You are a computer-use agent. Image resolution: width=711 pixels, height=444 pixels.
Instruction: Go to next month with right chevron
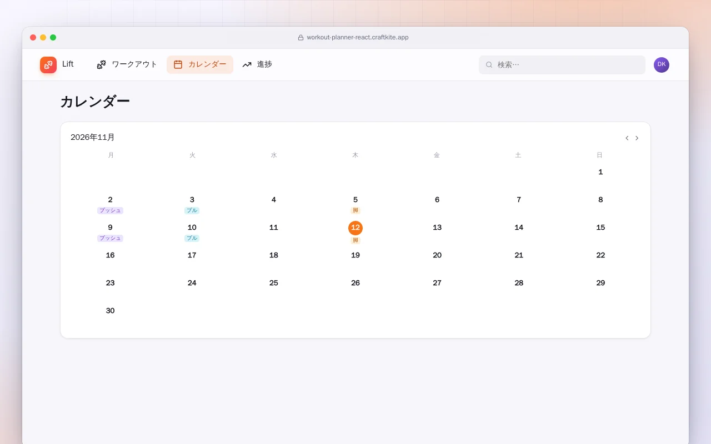[637, 138]
